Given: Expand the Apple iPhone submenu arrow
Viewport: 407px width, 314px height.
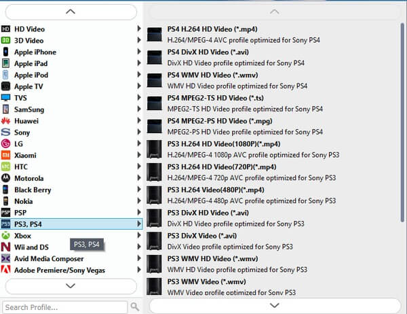Looking at the screenshot, I should pyautogui.click(x=139, y=51).
